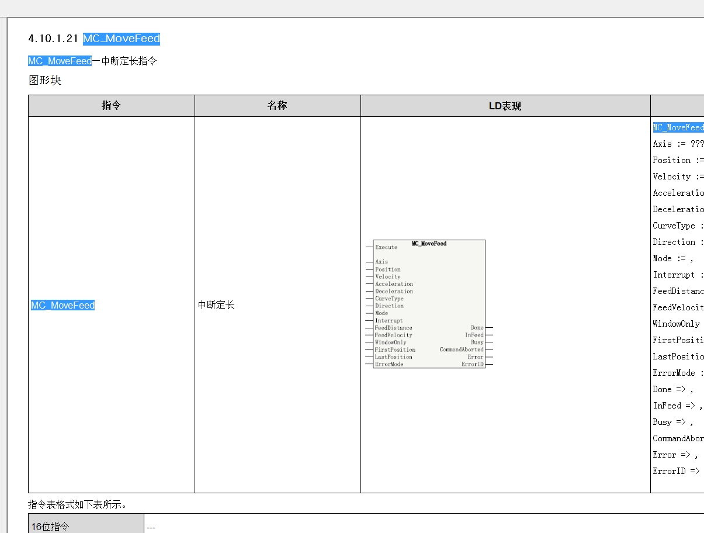The height and width of the screenshot is (533, 704).
Task: Click the InFeed output pin in the diagram
Action: pyautogui.click(x=474, y=335)
